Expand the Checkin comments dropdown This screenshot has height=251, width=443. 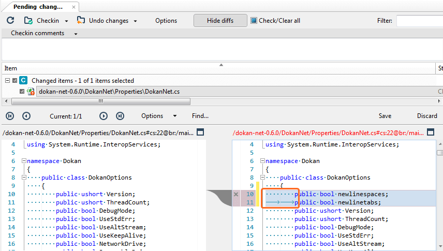(x=76, y=34)
